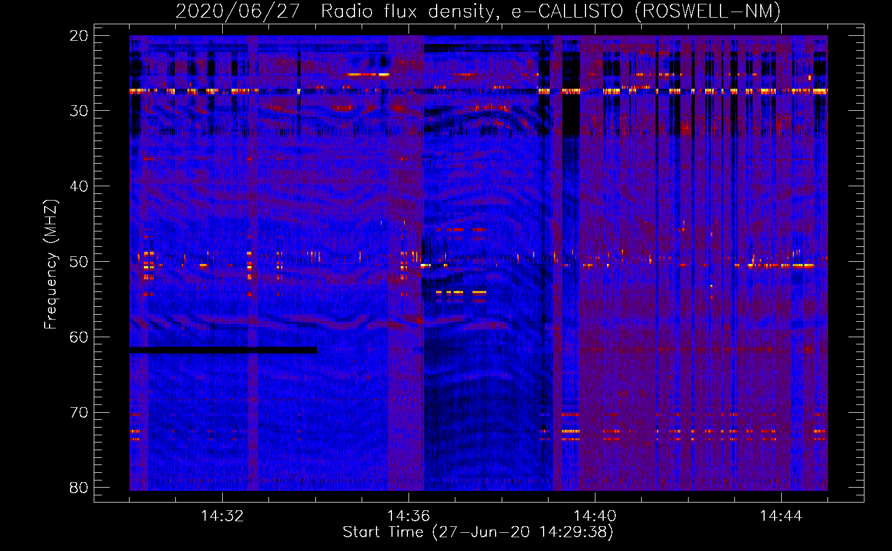
Task: Click the 14:44 time tick label
Action: (x=781, y=516)
